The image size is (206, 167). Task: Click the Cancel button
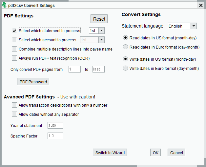click(176, 153)
